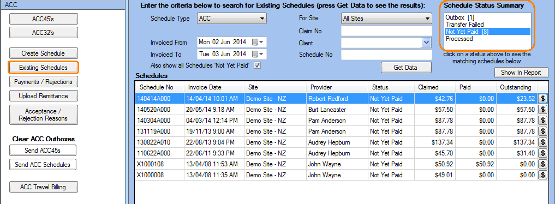Click dollar icon for schedule X1000008

click(542, 175)
